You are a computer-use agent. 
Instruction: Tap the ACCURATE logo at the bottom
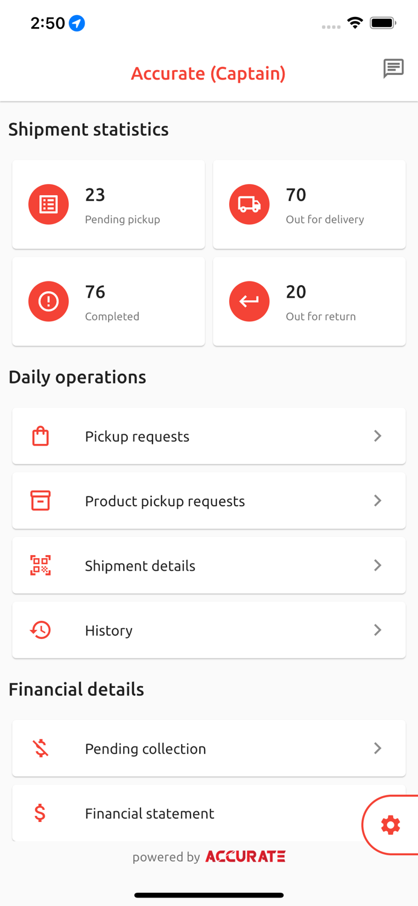pyautogui.click(x=245, y=856)
